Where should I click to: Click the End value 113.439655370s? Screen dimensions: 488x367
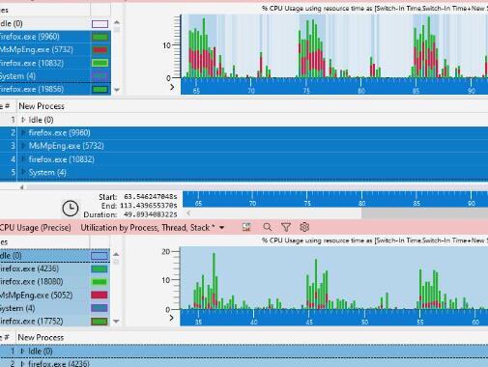[x=149, y=206]
